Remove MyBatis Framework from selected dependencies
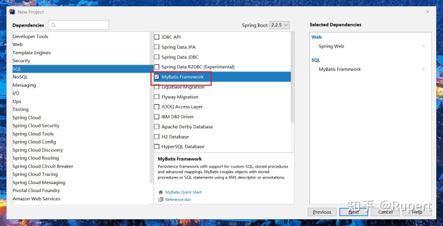443x226 pixels. coord(423,69)
